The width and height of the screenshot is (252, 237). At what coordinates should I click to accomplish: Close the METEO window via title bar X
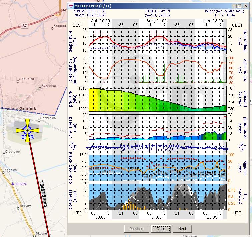pos(245,6)
